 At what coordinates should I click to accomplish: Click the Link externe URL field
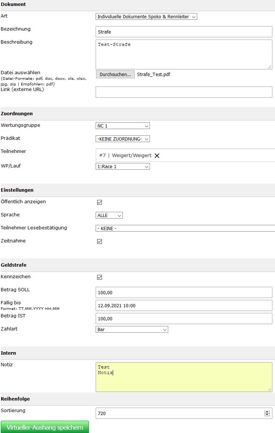[x=184, y=92]
